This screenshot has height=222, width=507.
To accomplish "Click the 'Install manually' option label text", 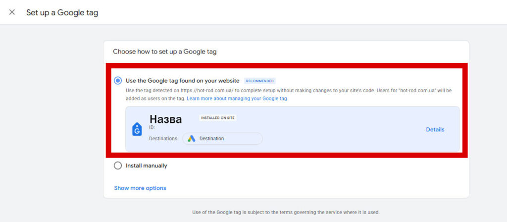I will [x=147, y=166].
